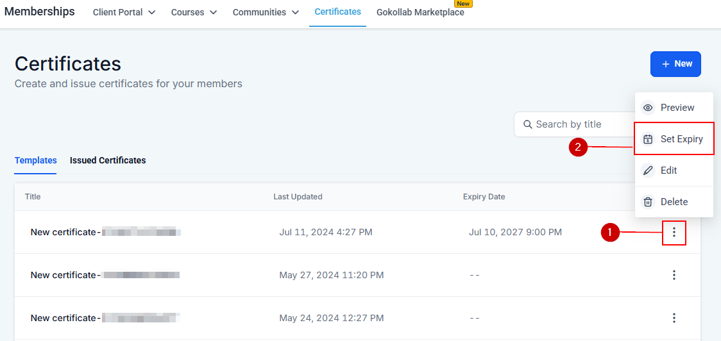Open three-dot menu for May 24 certificate
This screenshot has width=721, height=341.
point(674,318)
